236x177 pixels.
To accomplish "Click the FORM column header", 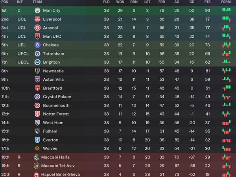I will 226,2.
